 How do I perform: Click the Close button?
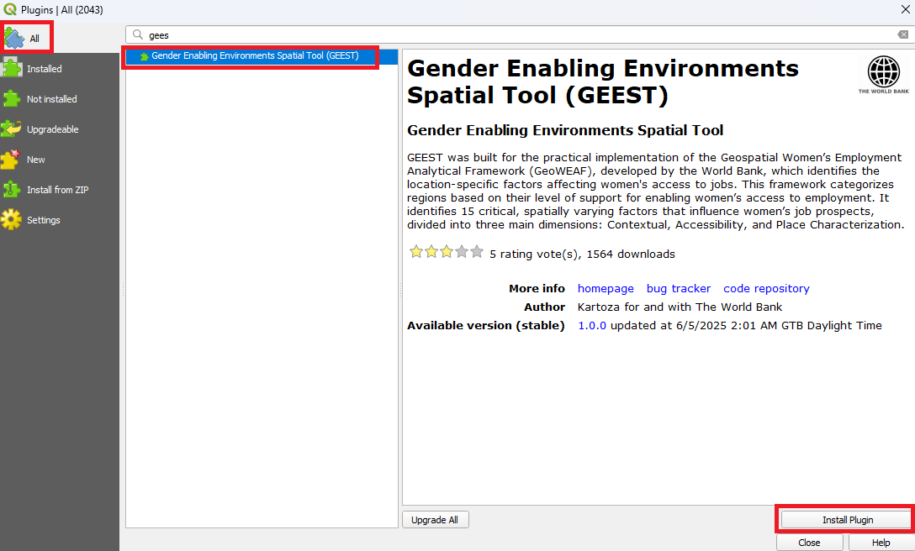tap(809, 543)
